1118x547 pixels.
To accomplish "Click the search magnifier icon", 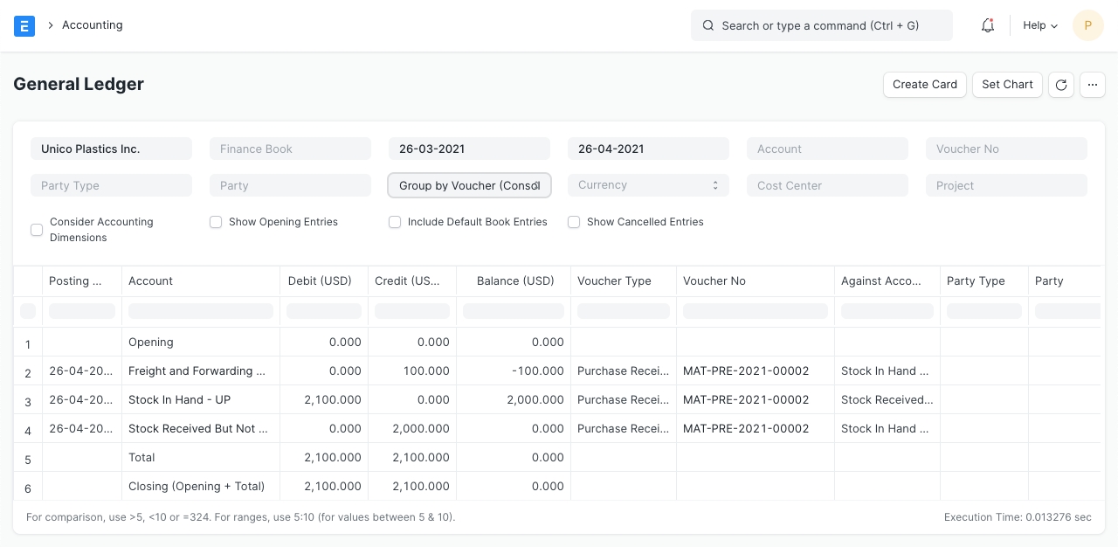I will coord(708,25).
